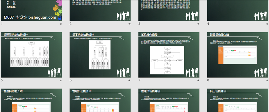269x112 pixels.
Task: Click the transition star under slide 6
Action: 130,80
